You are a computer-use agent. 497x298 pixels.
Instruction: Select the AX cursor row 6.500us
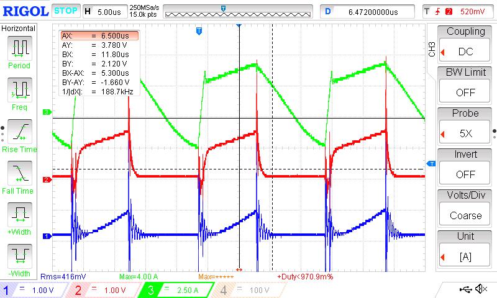100,35
